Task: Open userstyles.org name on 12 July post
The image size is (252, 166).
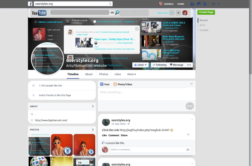Action: coord(121,120)
